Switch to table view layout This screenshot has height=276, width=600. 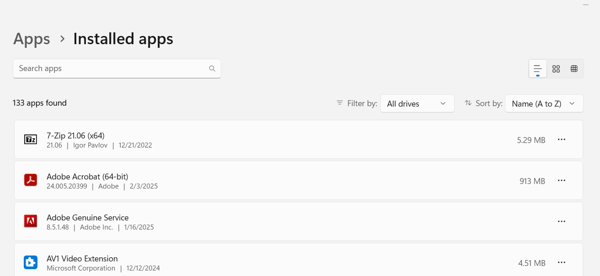point(574,69)
